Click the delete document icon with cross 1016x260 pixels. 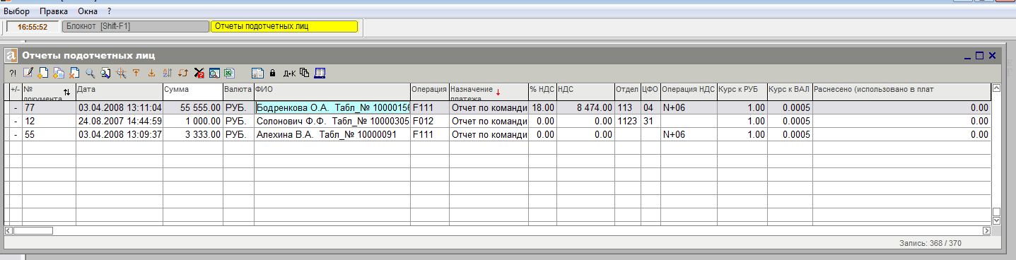[74, 72]
